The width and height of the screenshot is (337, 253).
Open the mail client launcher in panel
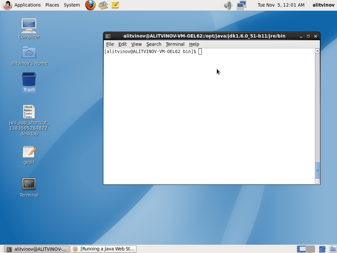click(x=103, y=5)
